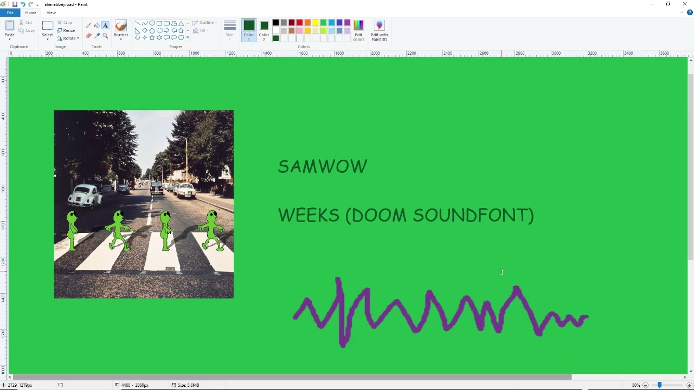The height and width of the screenshot is (390, 694).
Task: Click the Undo arrow in title bar
Action: pyautogui.click(x=23, y=4)
